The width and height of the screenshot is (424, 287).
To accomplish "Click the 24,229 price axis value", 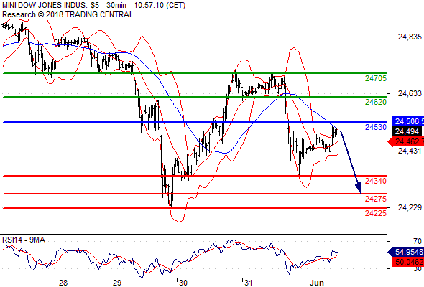I will [410, 207].
